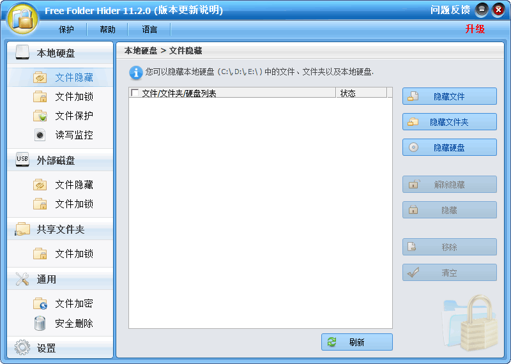Click the 通用 section header text

coord(46,279)
